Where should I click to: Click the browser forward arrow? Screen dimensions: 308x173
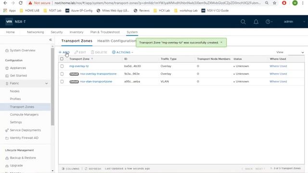point(13,3)
